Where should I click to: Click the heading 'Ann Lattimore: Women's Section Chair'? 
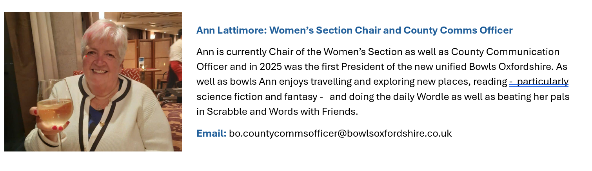pos(299,30)
